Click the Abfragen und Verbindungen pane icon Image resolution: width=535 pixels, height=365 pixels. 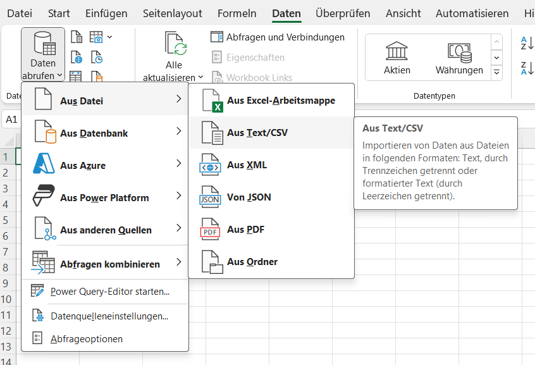pyautogui.click(x=217, y=37)
